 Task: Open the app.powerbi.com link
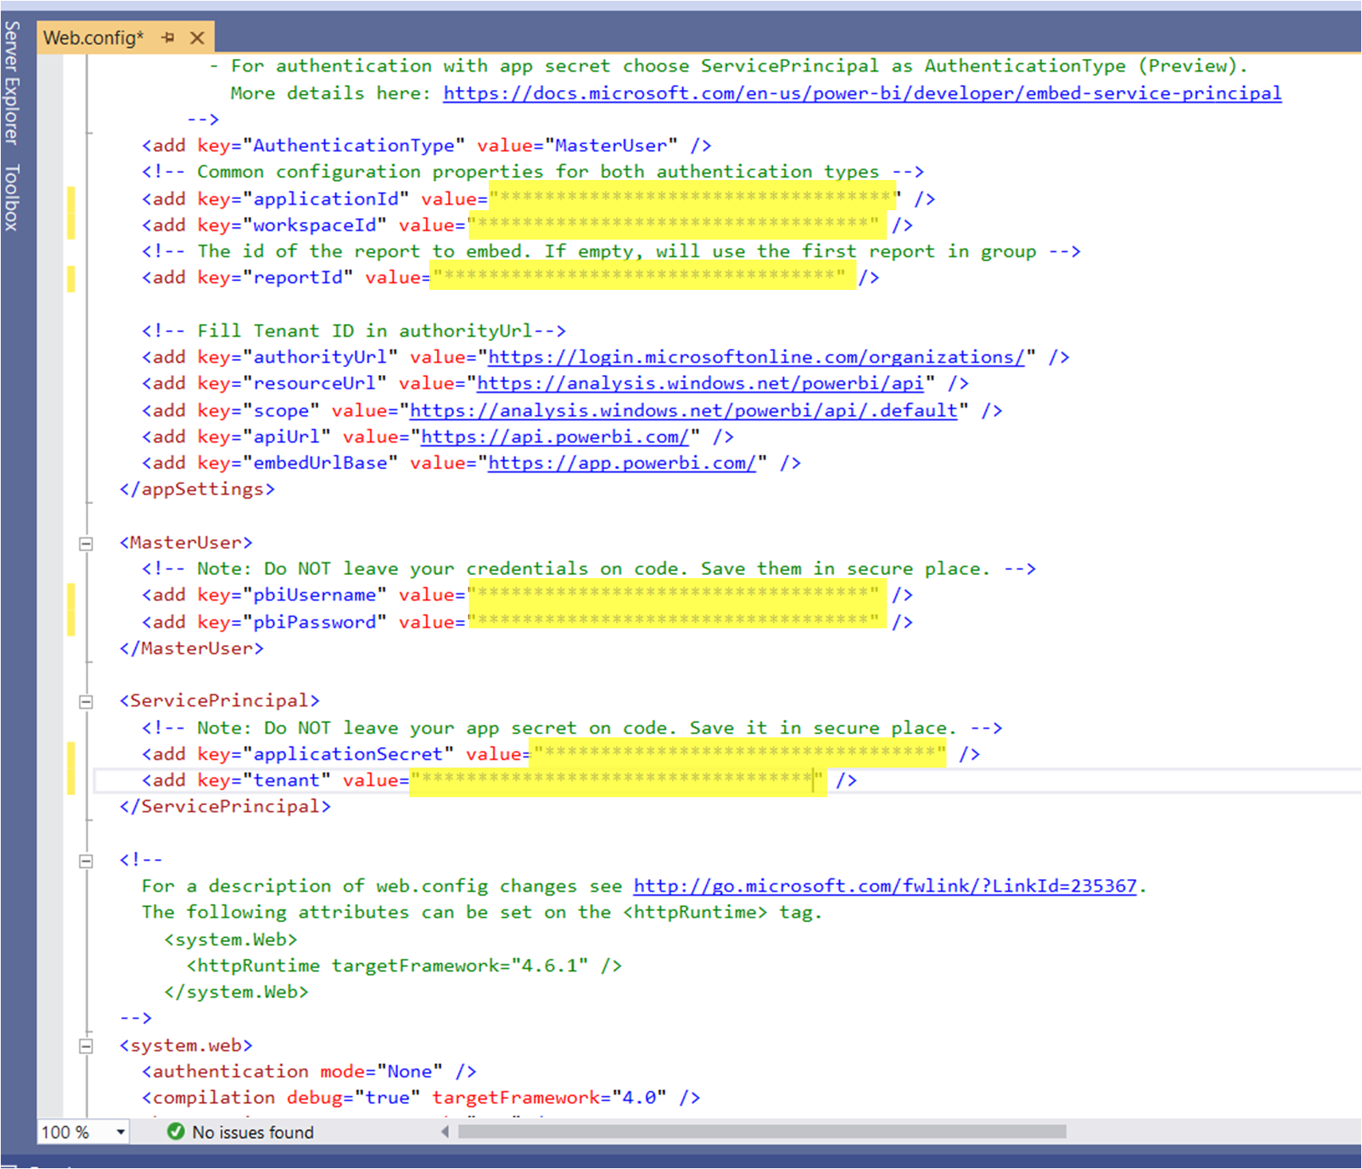pos(622,463)
